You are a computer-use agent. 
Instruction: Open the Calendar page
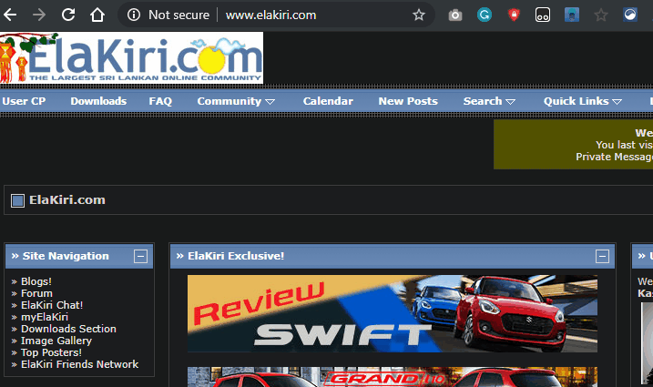click(x=328, y=101)
